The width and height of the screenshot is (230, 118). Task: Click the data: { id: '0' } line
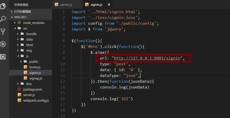(x=121, y=70)
